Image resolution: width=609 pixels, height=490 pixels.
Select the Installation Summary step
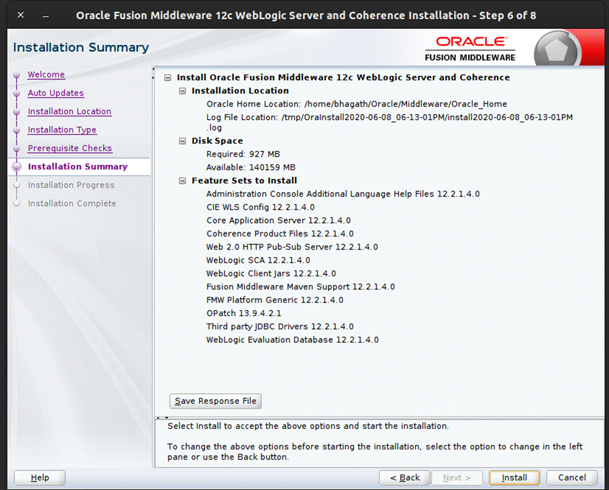point(78,166)
